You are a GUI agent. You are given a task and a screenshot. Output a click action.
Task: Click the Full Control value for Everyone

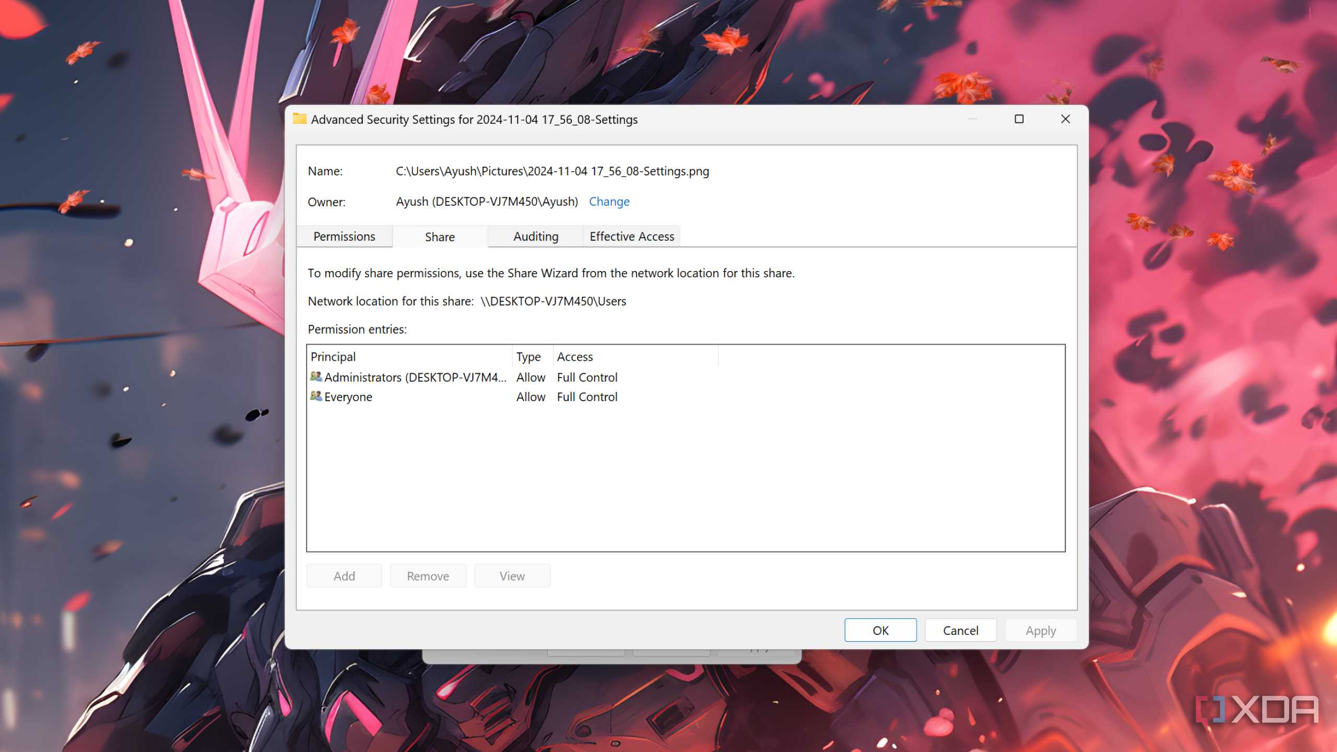(x=587, y=397)
